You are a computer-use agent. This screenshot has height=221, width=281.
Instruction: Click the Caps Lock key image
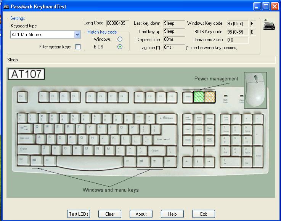(27, 139)
